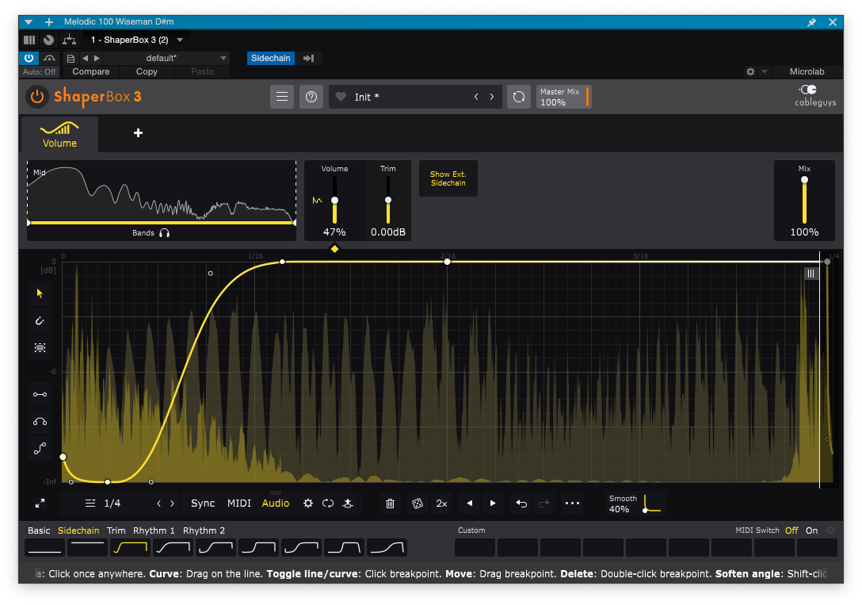This screenshot has height=605, width=862.
Task: Click the Compare button
Action: (90, 71)
